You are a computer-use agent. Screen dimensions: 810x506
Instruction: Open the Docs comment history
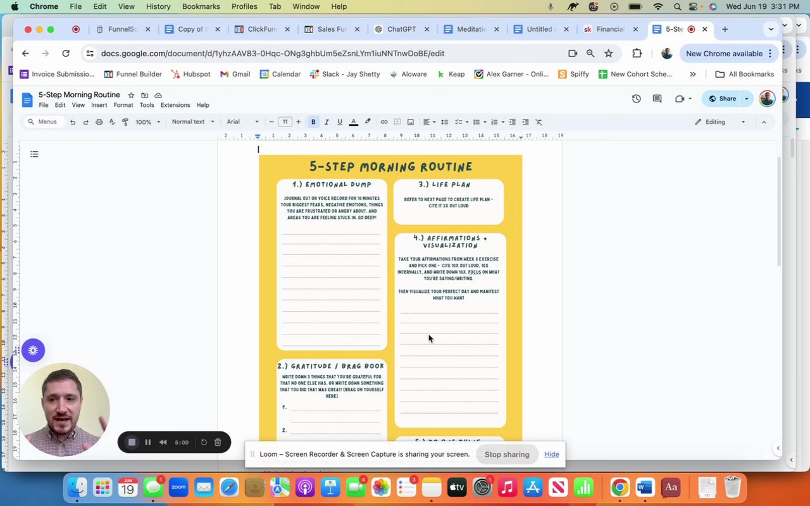point(657,99)
